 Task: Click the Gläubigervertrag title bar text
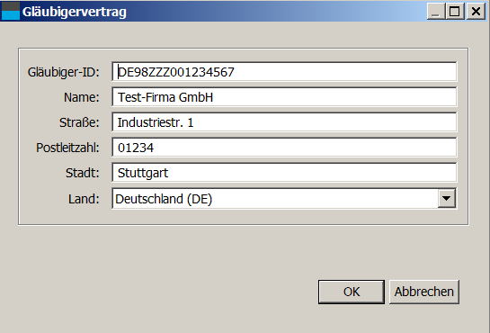coord(75,12)
